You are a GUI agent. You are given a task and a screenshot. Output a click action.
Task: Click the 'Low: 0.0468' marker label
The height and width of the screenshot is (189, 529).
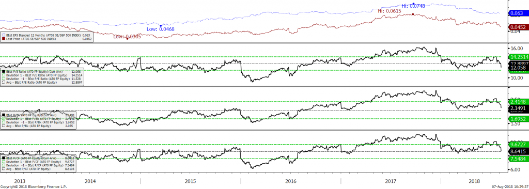(160, 29)
